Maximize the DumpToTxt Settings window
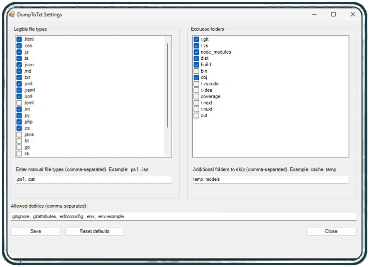Image resolution: width=369 pixels, height=267 pixels. tap(334, 14)
